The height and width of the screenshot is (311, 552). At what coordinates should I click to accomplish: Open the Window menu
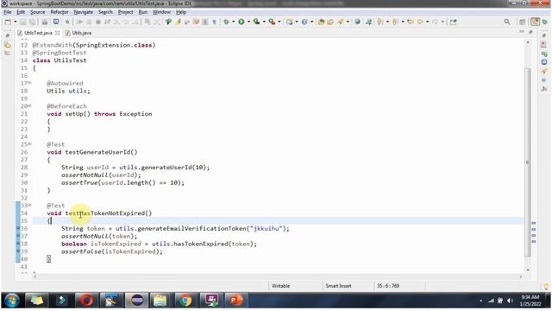pyautogui.click(x=161, y=12)
